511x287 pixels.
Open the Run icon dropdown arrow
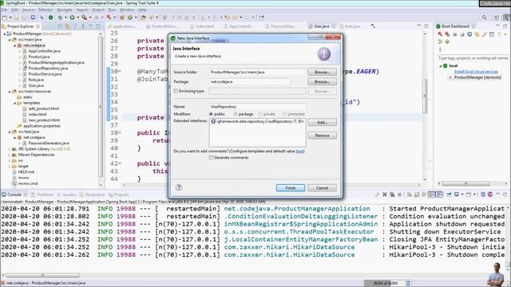[x=77, y=18]
